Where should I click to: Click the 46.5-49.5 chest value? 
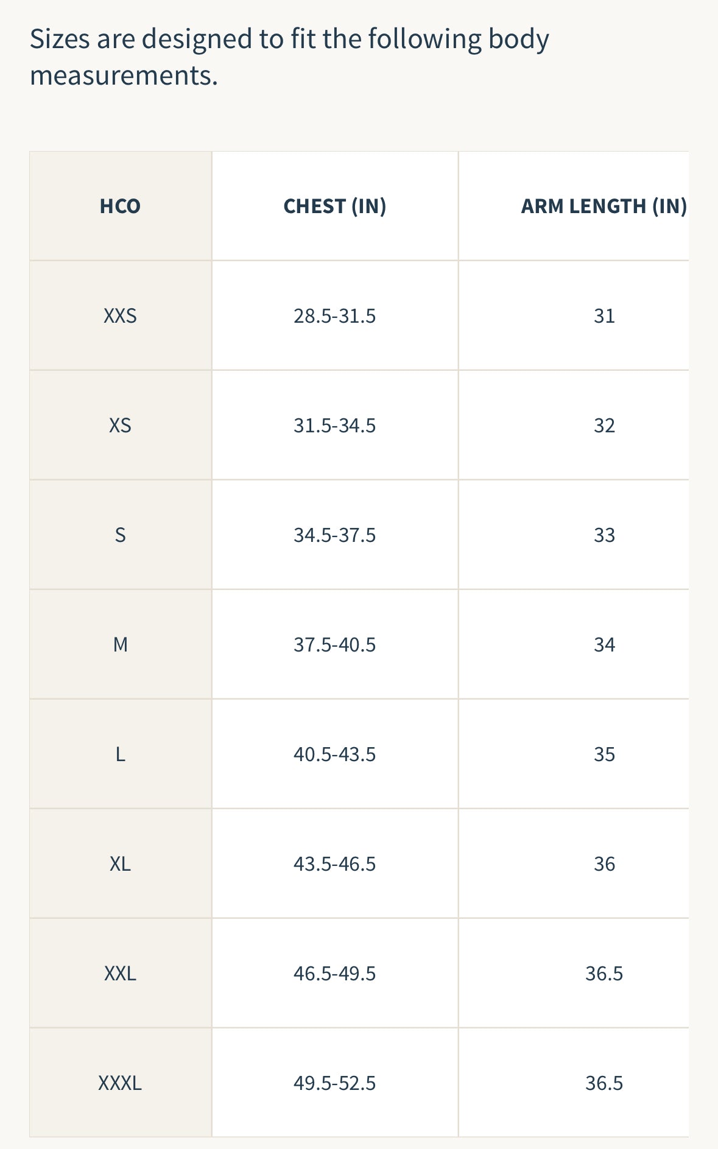tap(334, 974)
